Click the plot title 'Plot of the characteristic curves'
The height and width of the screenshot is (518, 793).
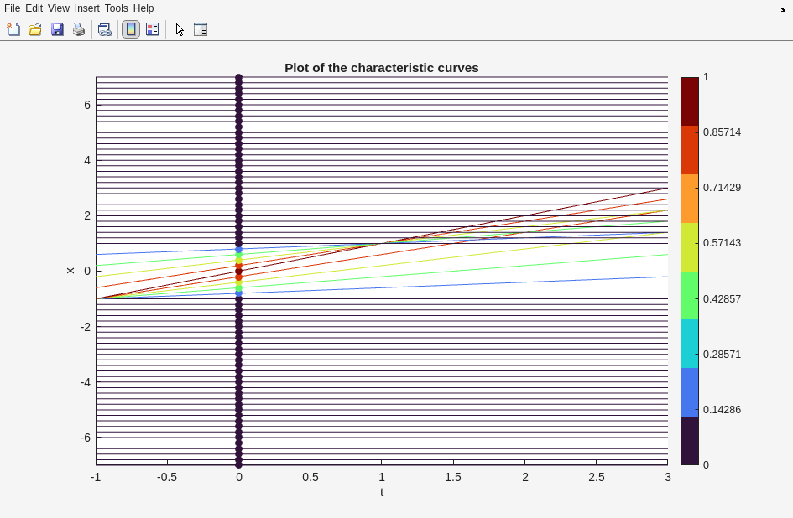(381, 68)
